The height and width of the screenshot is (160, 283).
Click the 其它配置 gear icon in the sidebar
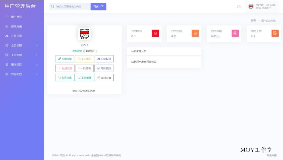[x=7, y=74]
